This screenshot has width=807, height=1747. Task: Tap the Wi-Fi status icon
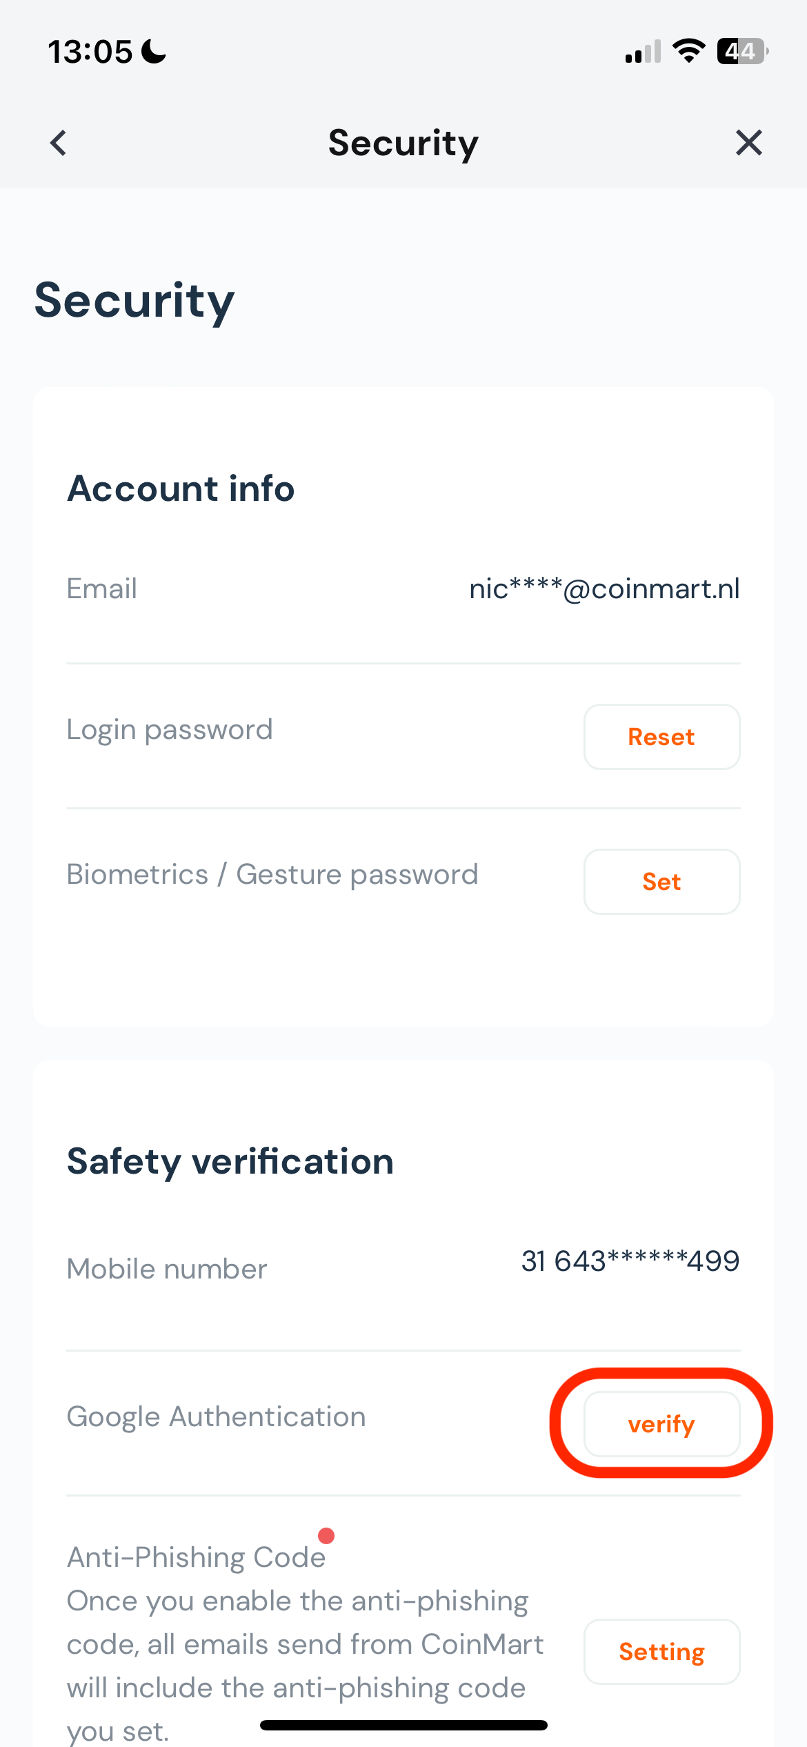[688, 51]
